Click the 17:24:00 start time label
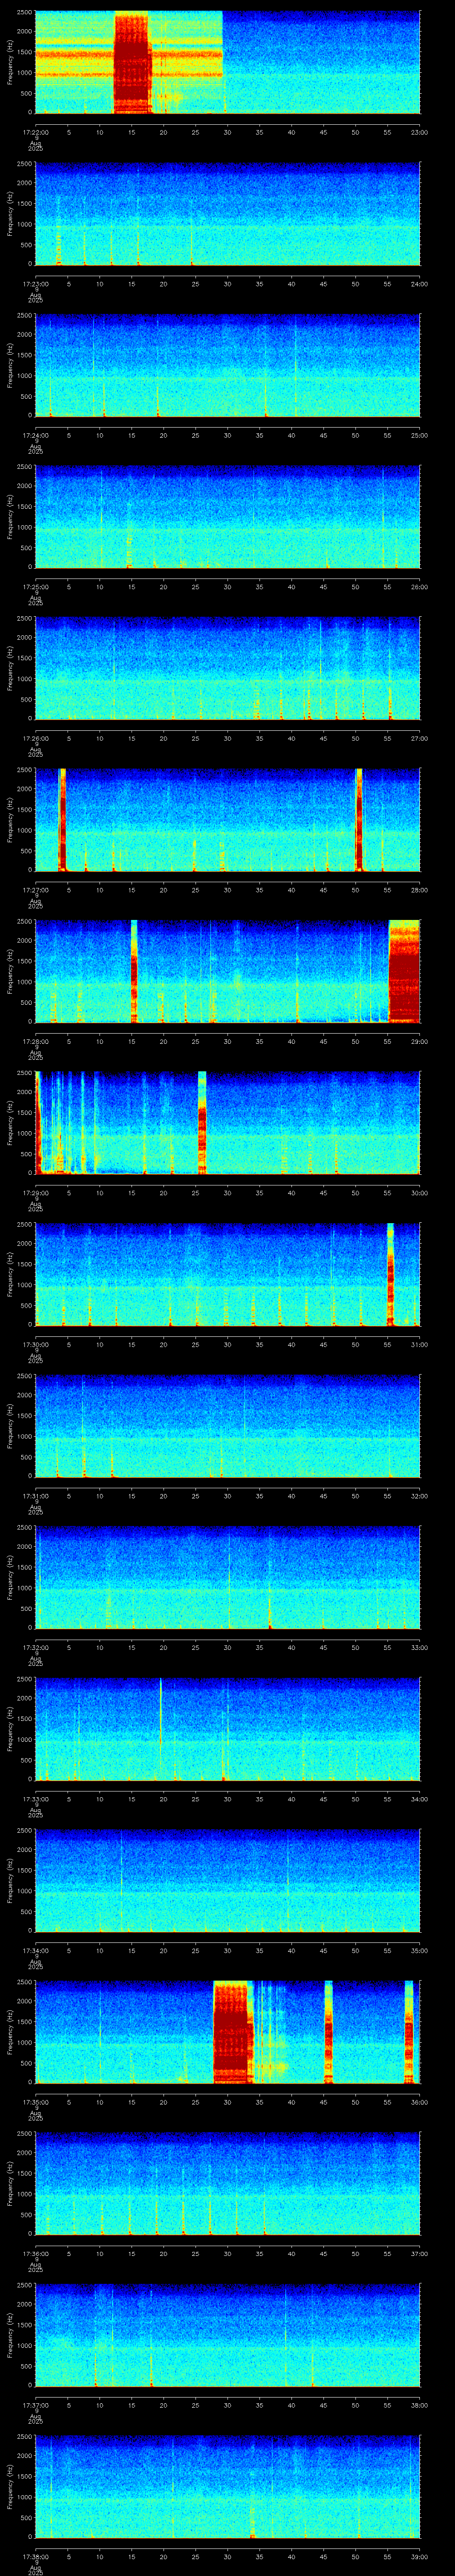 tap(35, 435)
